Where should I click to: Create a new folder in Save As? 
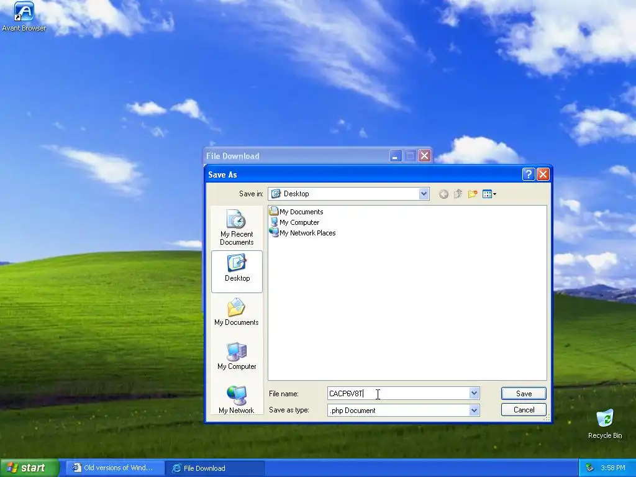[473, 194]
